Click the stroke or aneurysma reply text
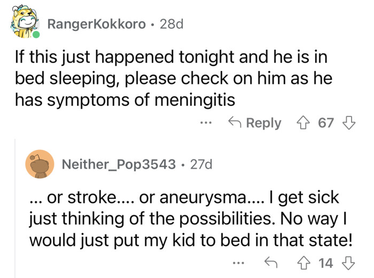The image size is (374, 278). click(x=191, y=219)
